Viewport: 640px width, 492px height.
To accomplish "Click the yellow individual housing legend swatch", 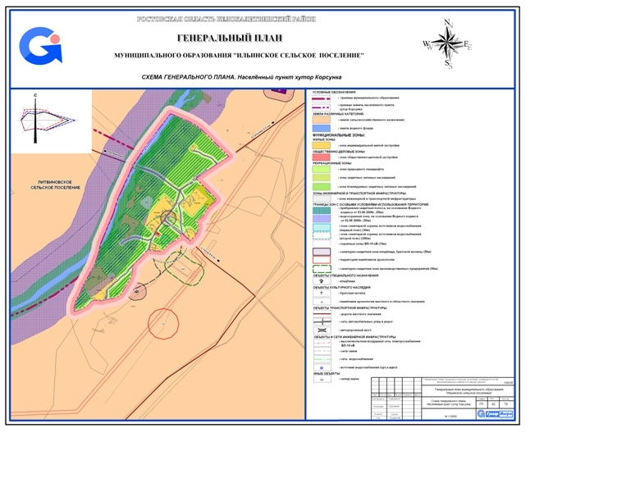I will [321, 145].
